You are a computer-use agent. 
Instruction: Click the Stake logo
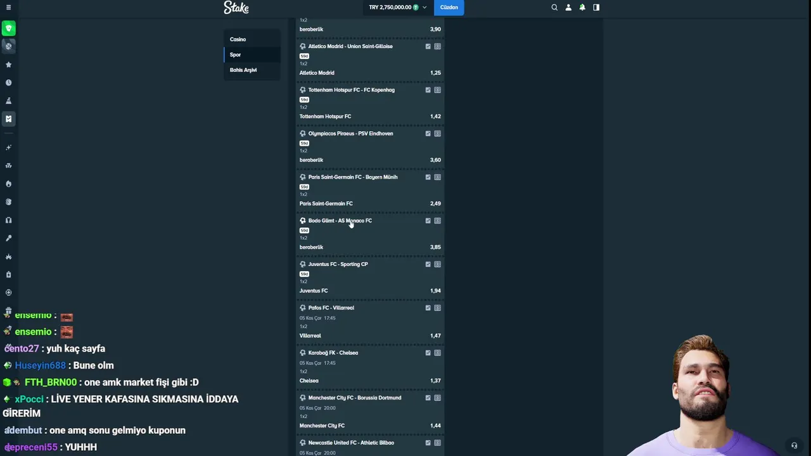(236, 8)
